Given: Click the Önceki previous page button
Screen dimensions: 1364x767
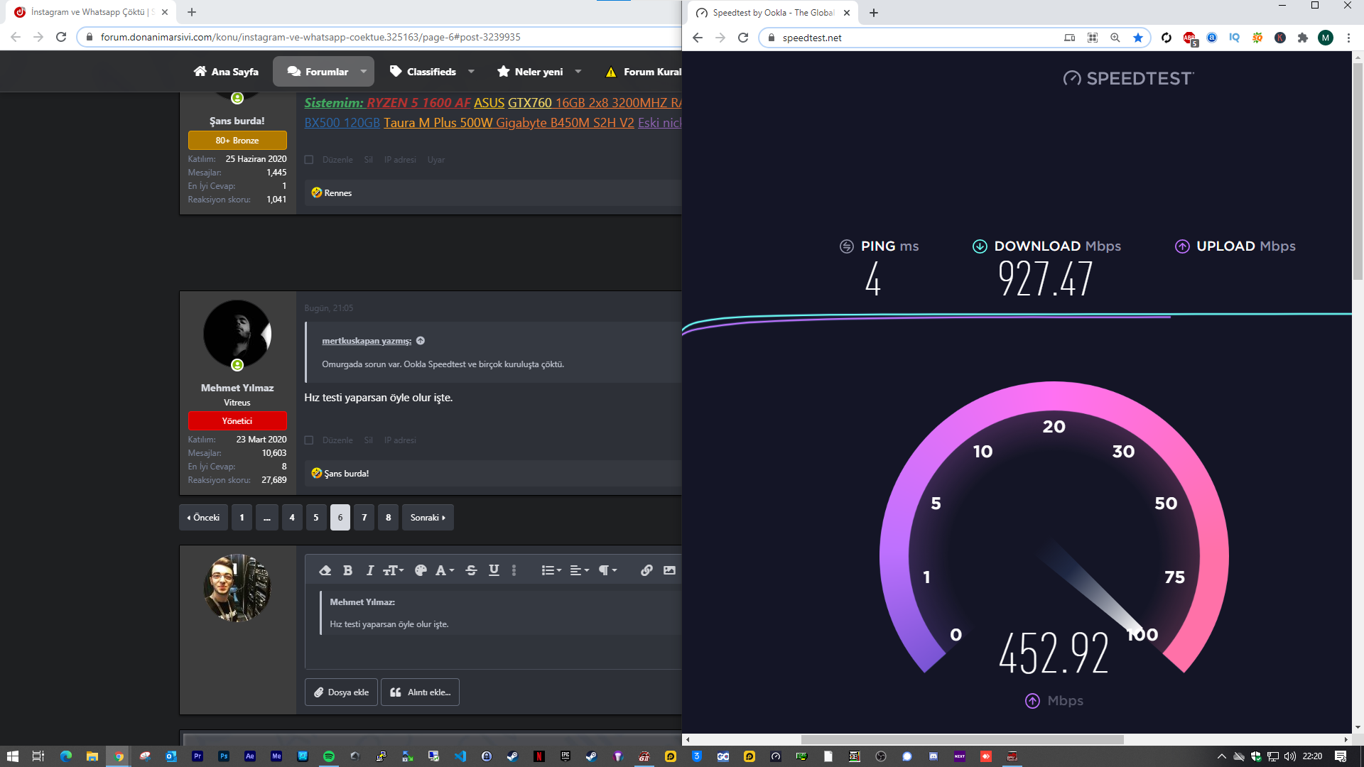Looking at the screenshot, I should (204, 518).
